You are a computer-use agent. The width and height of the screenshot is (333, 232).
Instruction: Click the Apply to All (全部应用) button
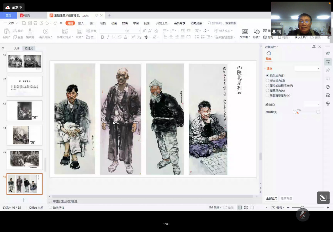coord(272,199)
